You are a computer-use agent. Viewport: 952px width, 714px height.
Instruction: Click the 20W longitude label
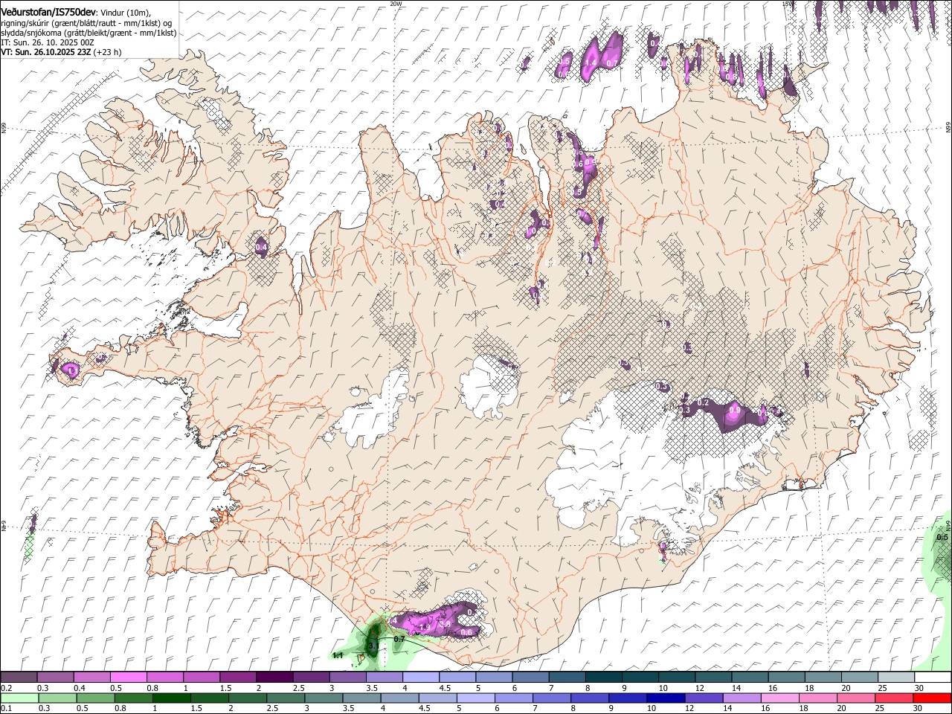[396, 4]
